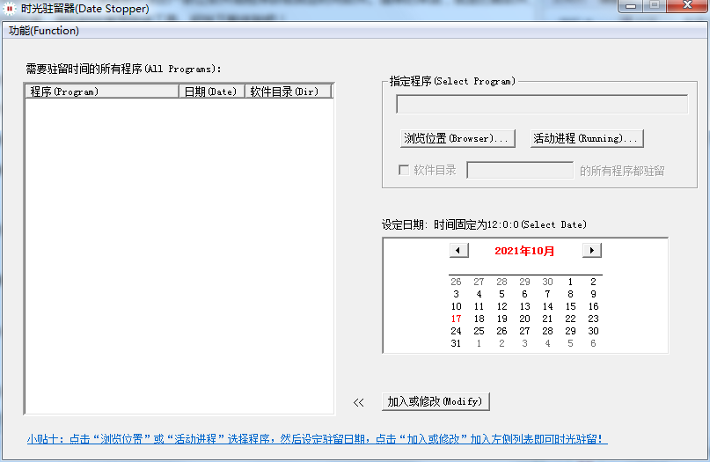Select October 13 in the calendar
The width and height of the screenshot is (710, 462).
(525, 306)
